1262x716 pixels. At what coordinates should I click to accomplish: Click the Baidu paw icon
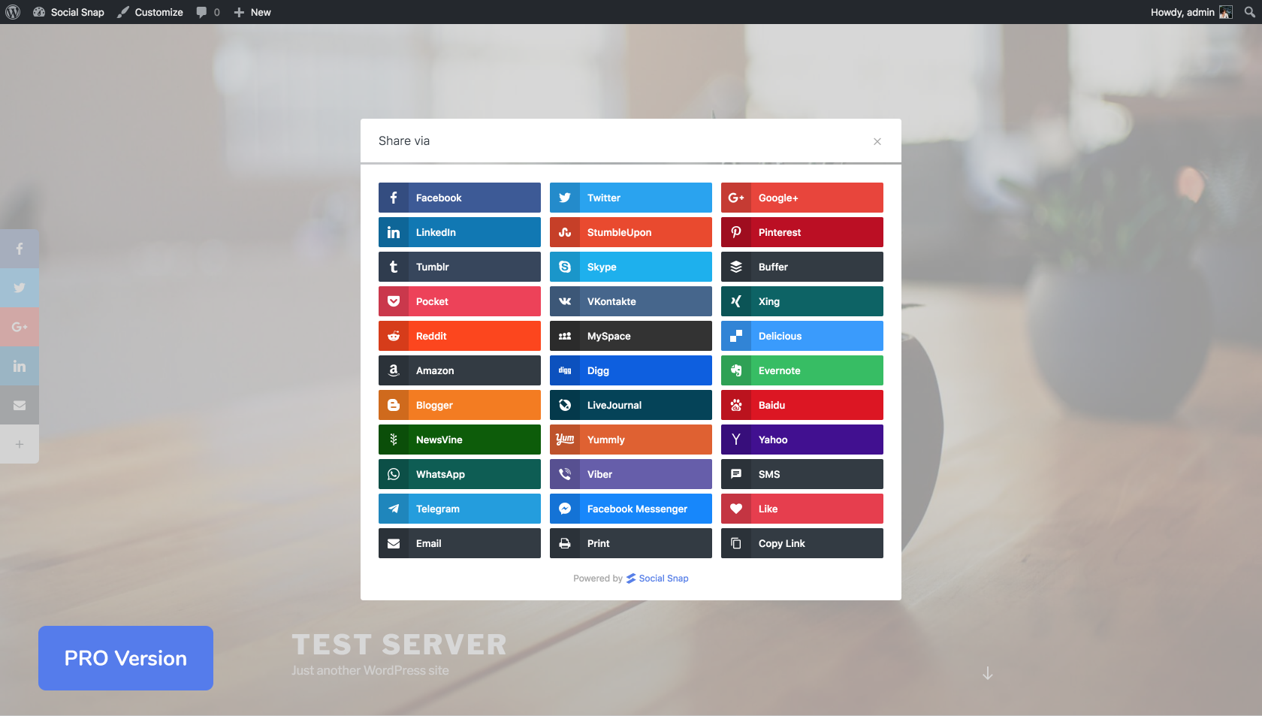[x=736, y=405]
